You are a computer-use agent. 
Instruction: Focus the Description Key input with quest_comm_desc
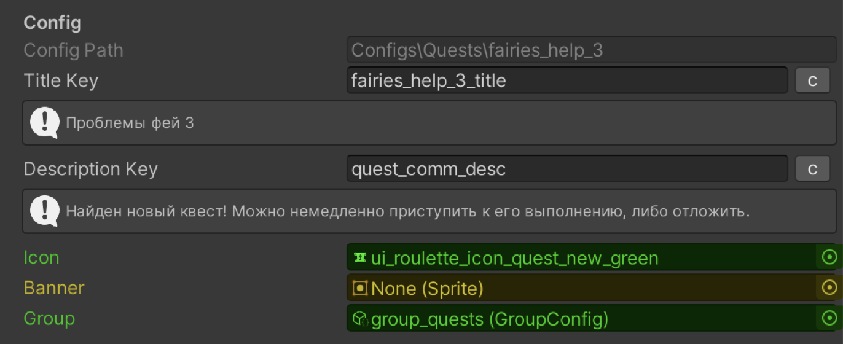(x=567, y=169)
